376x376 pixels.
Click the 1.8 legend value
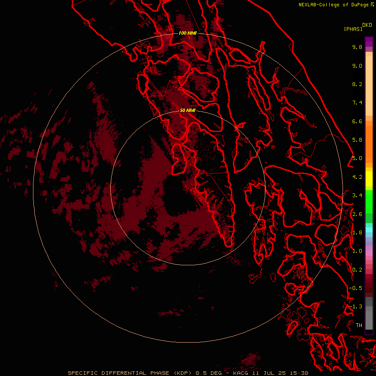pyautogui.click(x=357, y=233)
